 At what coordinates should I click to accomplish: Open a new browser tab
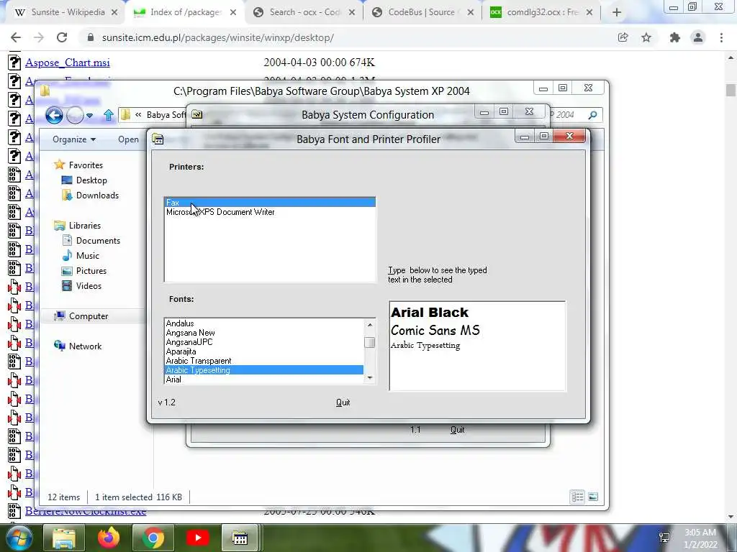point(617,13)
